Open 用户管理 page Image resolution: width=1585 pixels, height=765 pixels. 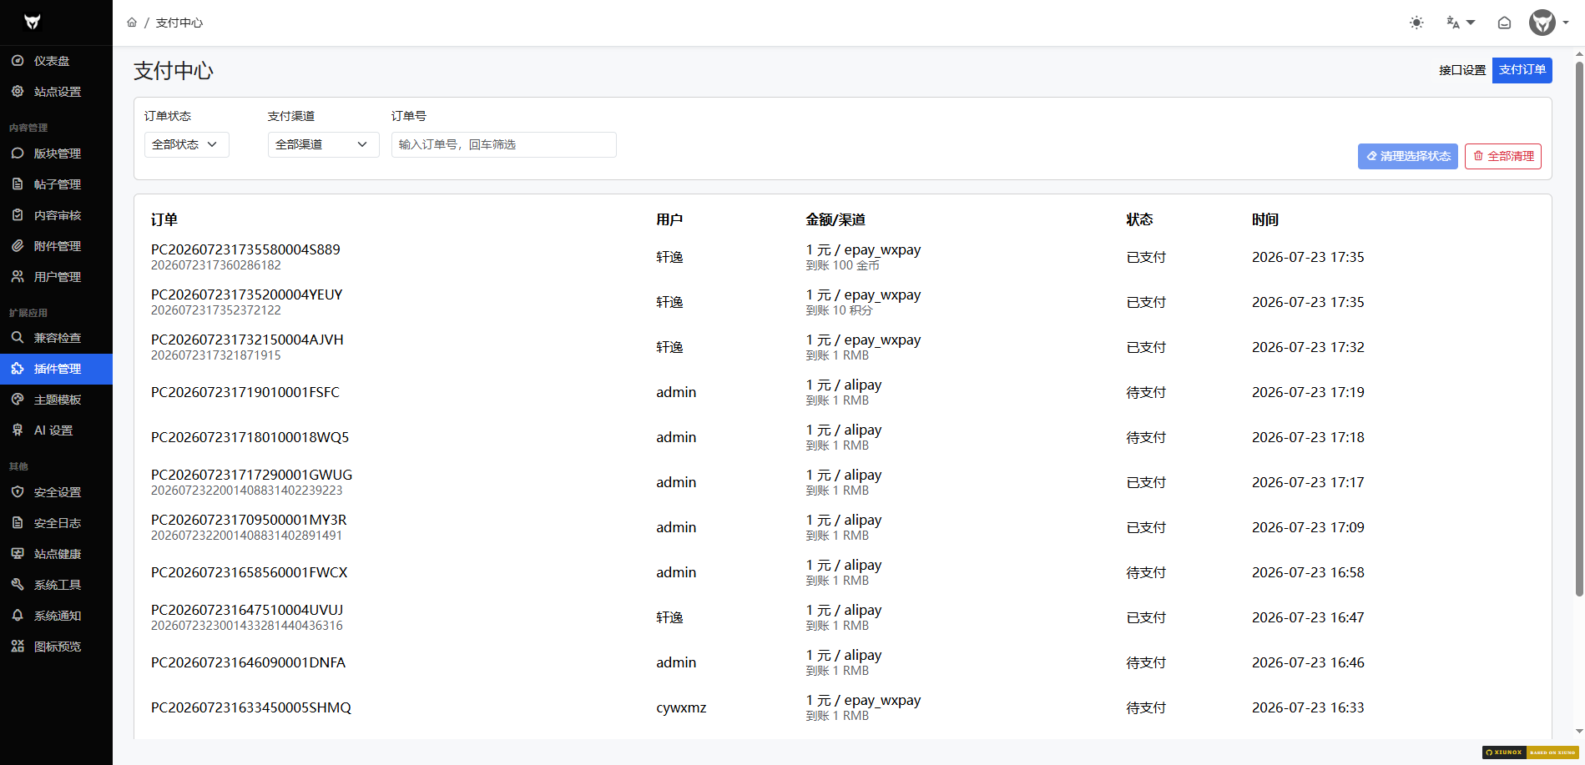click(x=56, y=277)
